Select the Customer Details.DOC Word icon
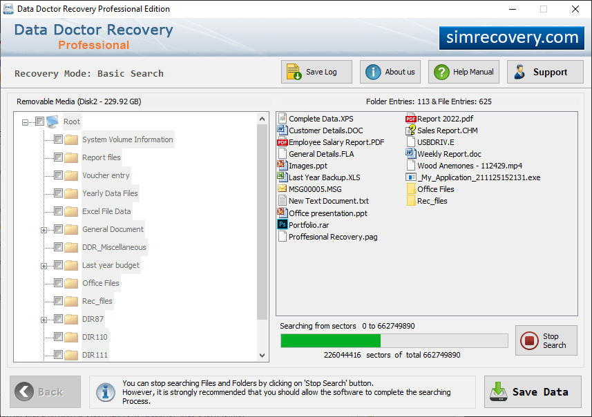Viewport: 592px width, 417px height. coord(282,130)
